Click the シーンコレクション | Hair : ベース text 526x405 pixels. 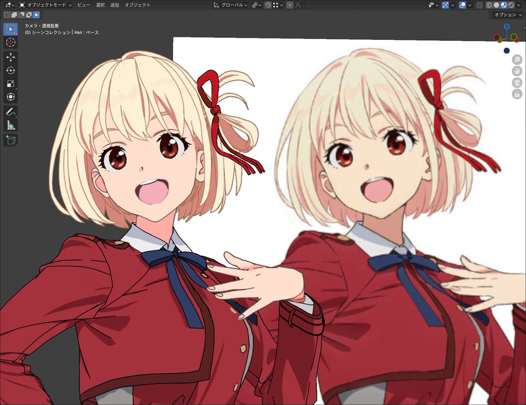[x=65, y=32]
